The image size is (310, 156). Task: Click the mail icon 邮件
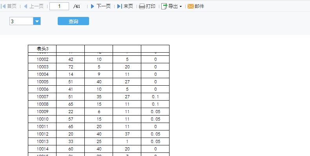191,6
